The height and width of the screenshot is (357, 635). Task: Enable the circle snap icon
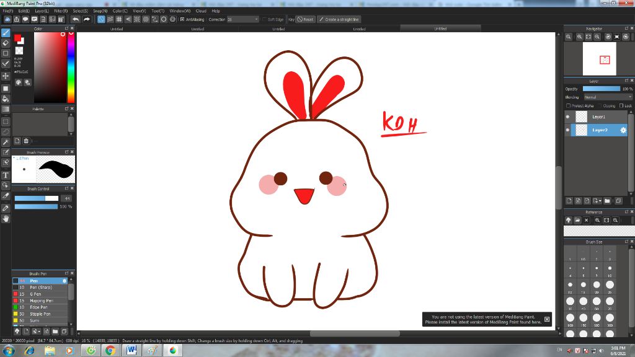pyautogui.click(x=164, y=19)
